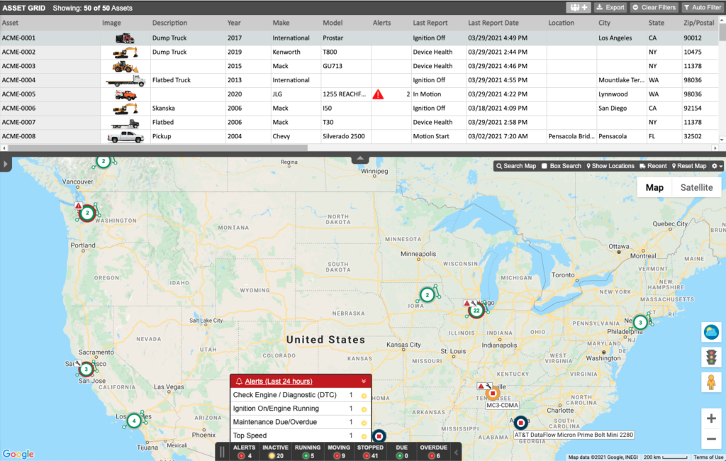Select the ACME-0006 asset row
Viewport: 726px width, 461px height.
[359, 109]
